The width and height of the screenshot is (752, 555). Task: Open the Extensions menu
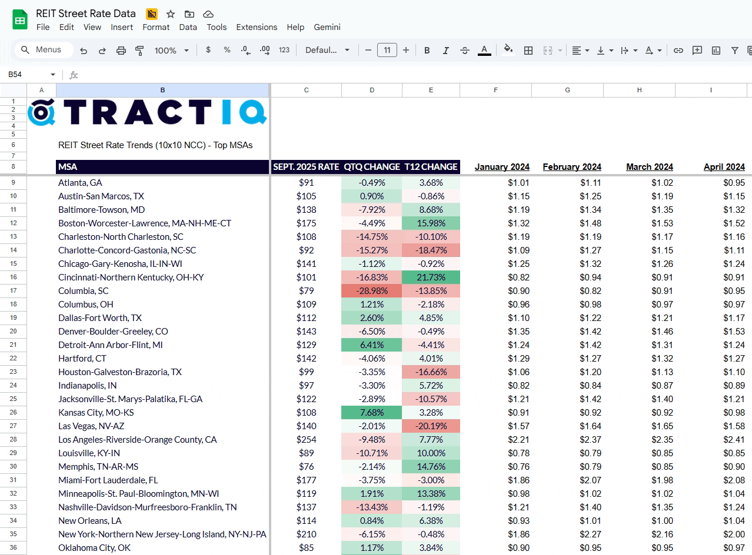coord(257,27)
